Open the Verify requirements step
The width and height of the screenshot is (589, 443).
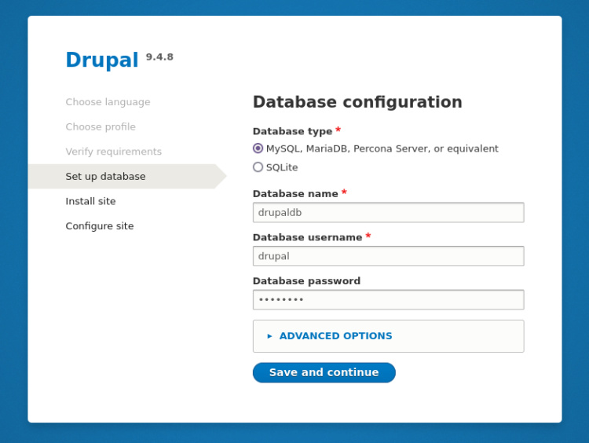click(x=113, y=152)
